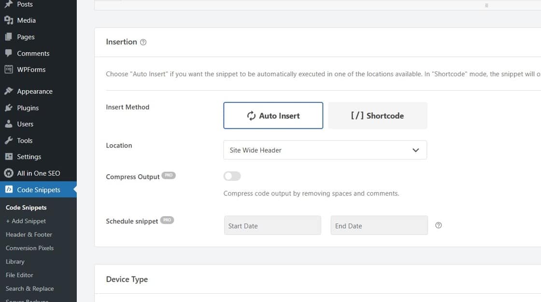Click the Tools wrench icon

[9, 140]
